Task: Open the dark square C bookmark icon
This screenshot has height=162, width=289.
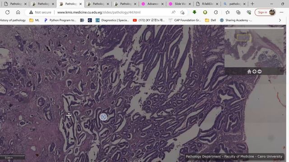Action: [90, 20]
